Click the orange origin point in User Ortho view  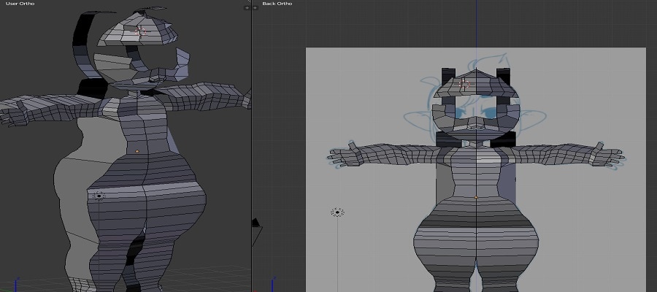pyautogui.click(x=137, y=151)
